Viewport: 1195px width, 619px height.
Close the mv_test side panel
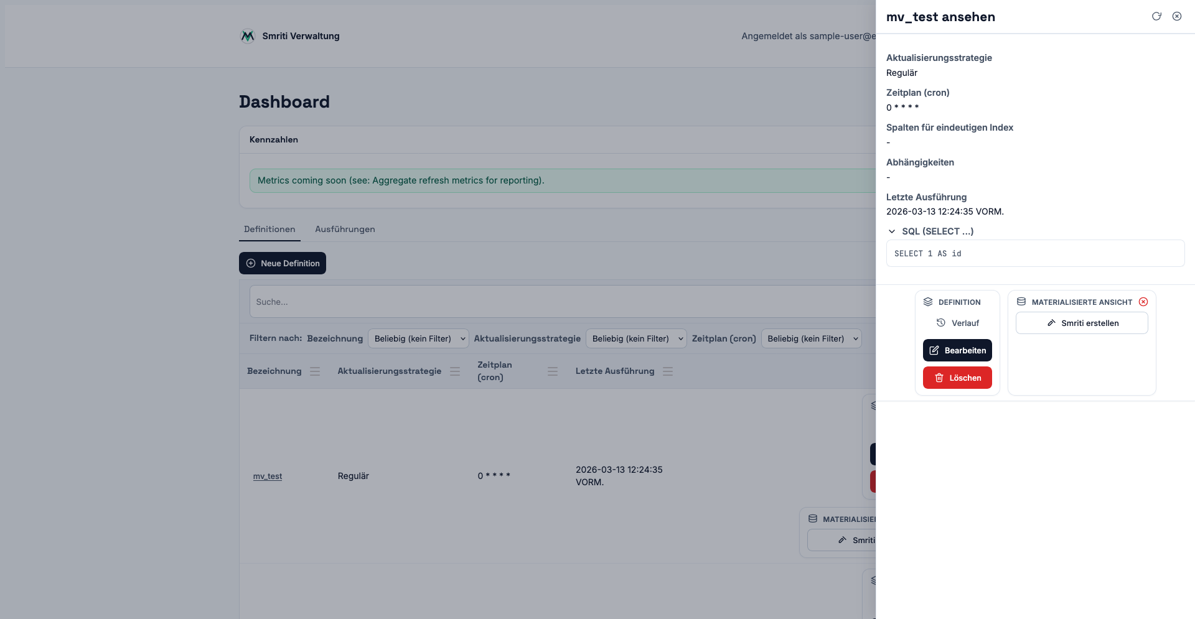point(1177,17)
